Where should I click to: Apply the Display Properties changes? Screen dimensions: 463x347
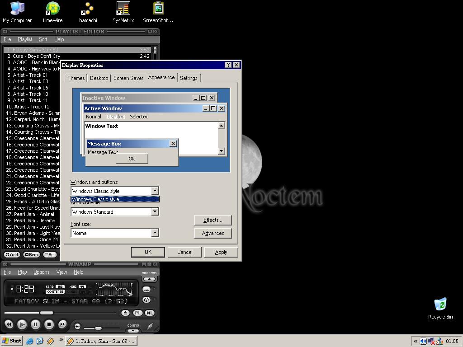(221, 252)
